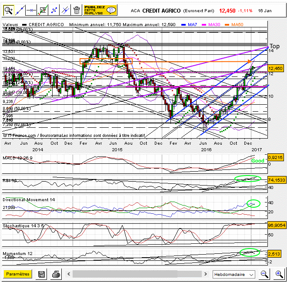
Task: Click the Momentum value 2,513 tag
Action: pyautogui.click(x=274, y=254)
